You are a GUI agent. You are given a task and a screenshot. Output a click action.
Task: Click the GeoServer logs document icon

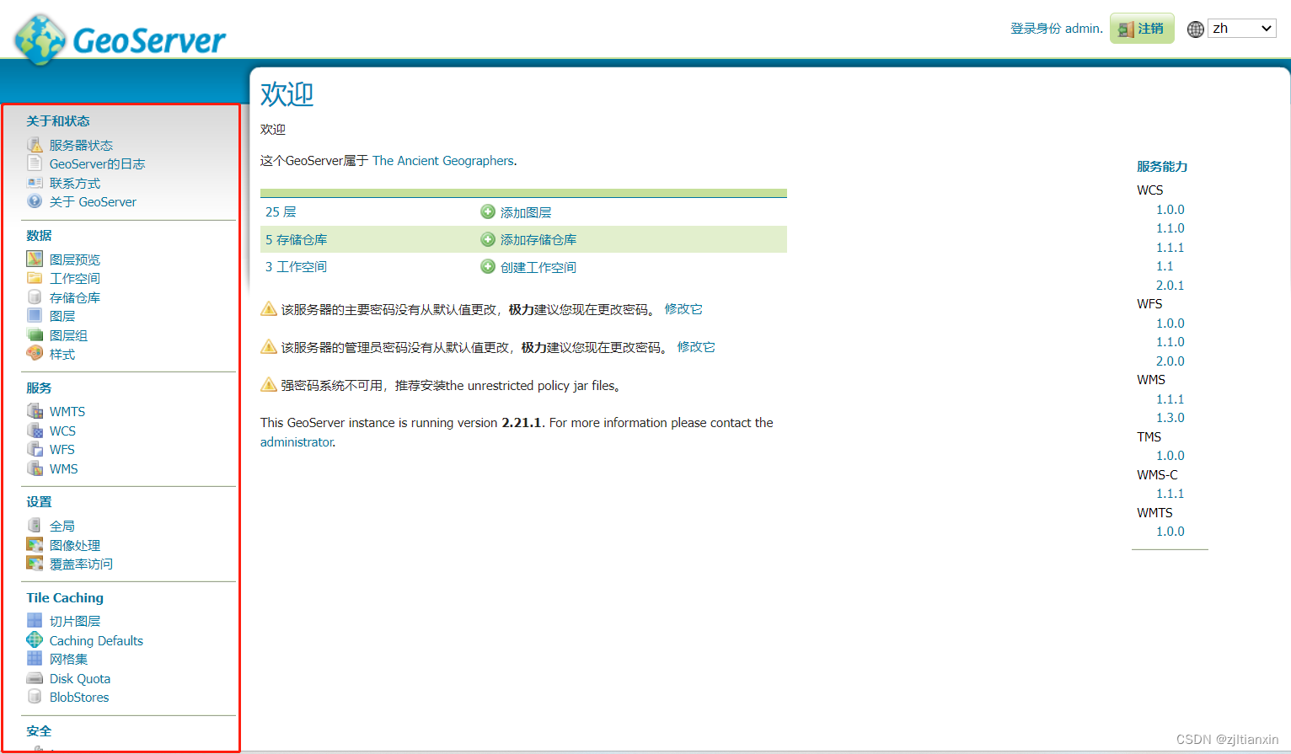[35, 163]
